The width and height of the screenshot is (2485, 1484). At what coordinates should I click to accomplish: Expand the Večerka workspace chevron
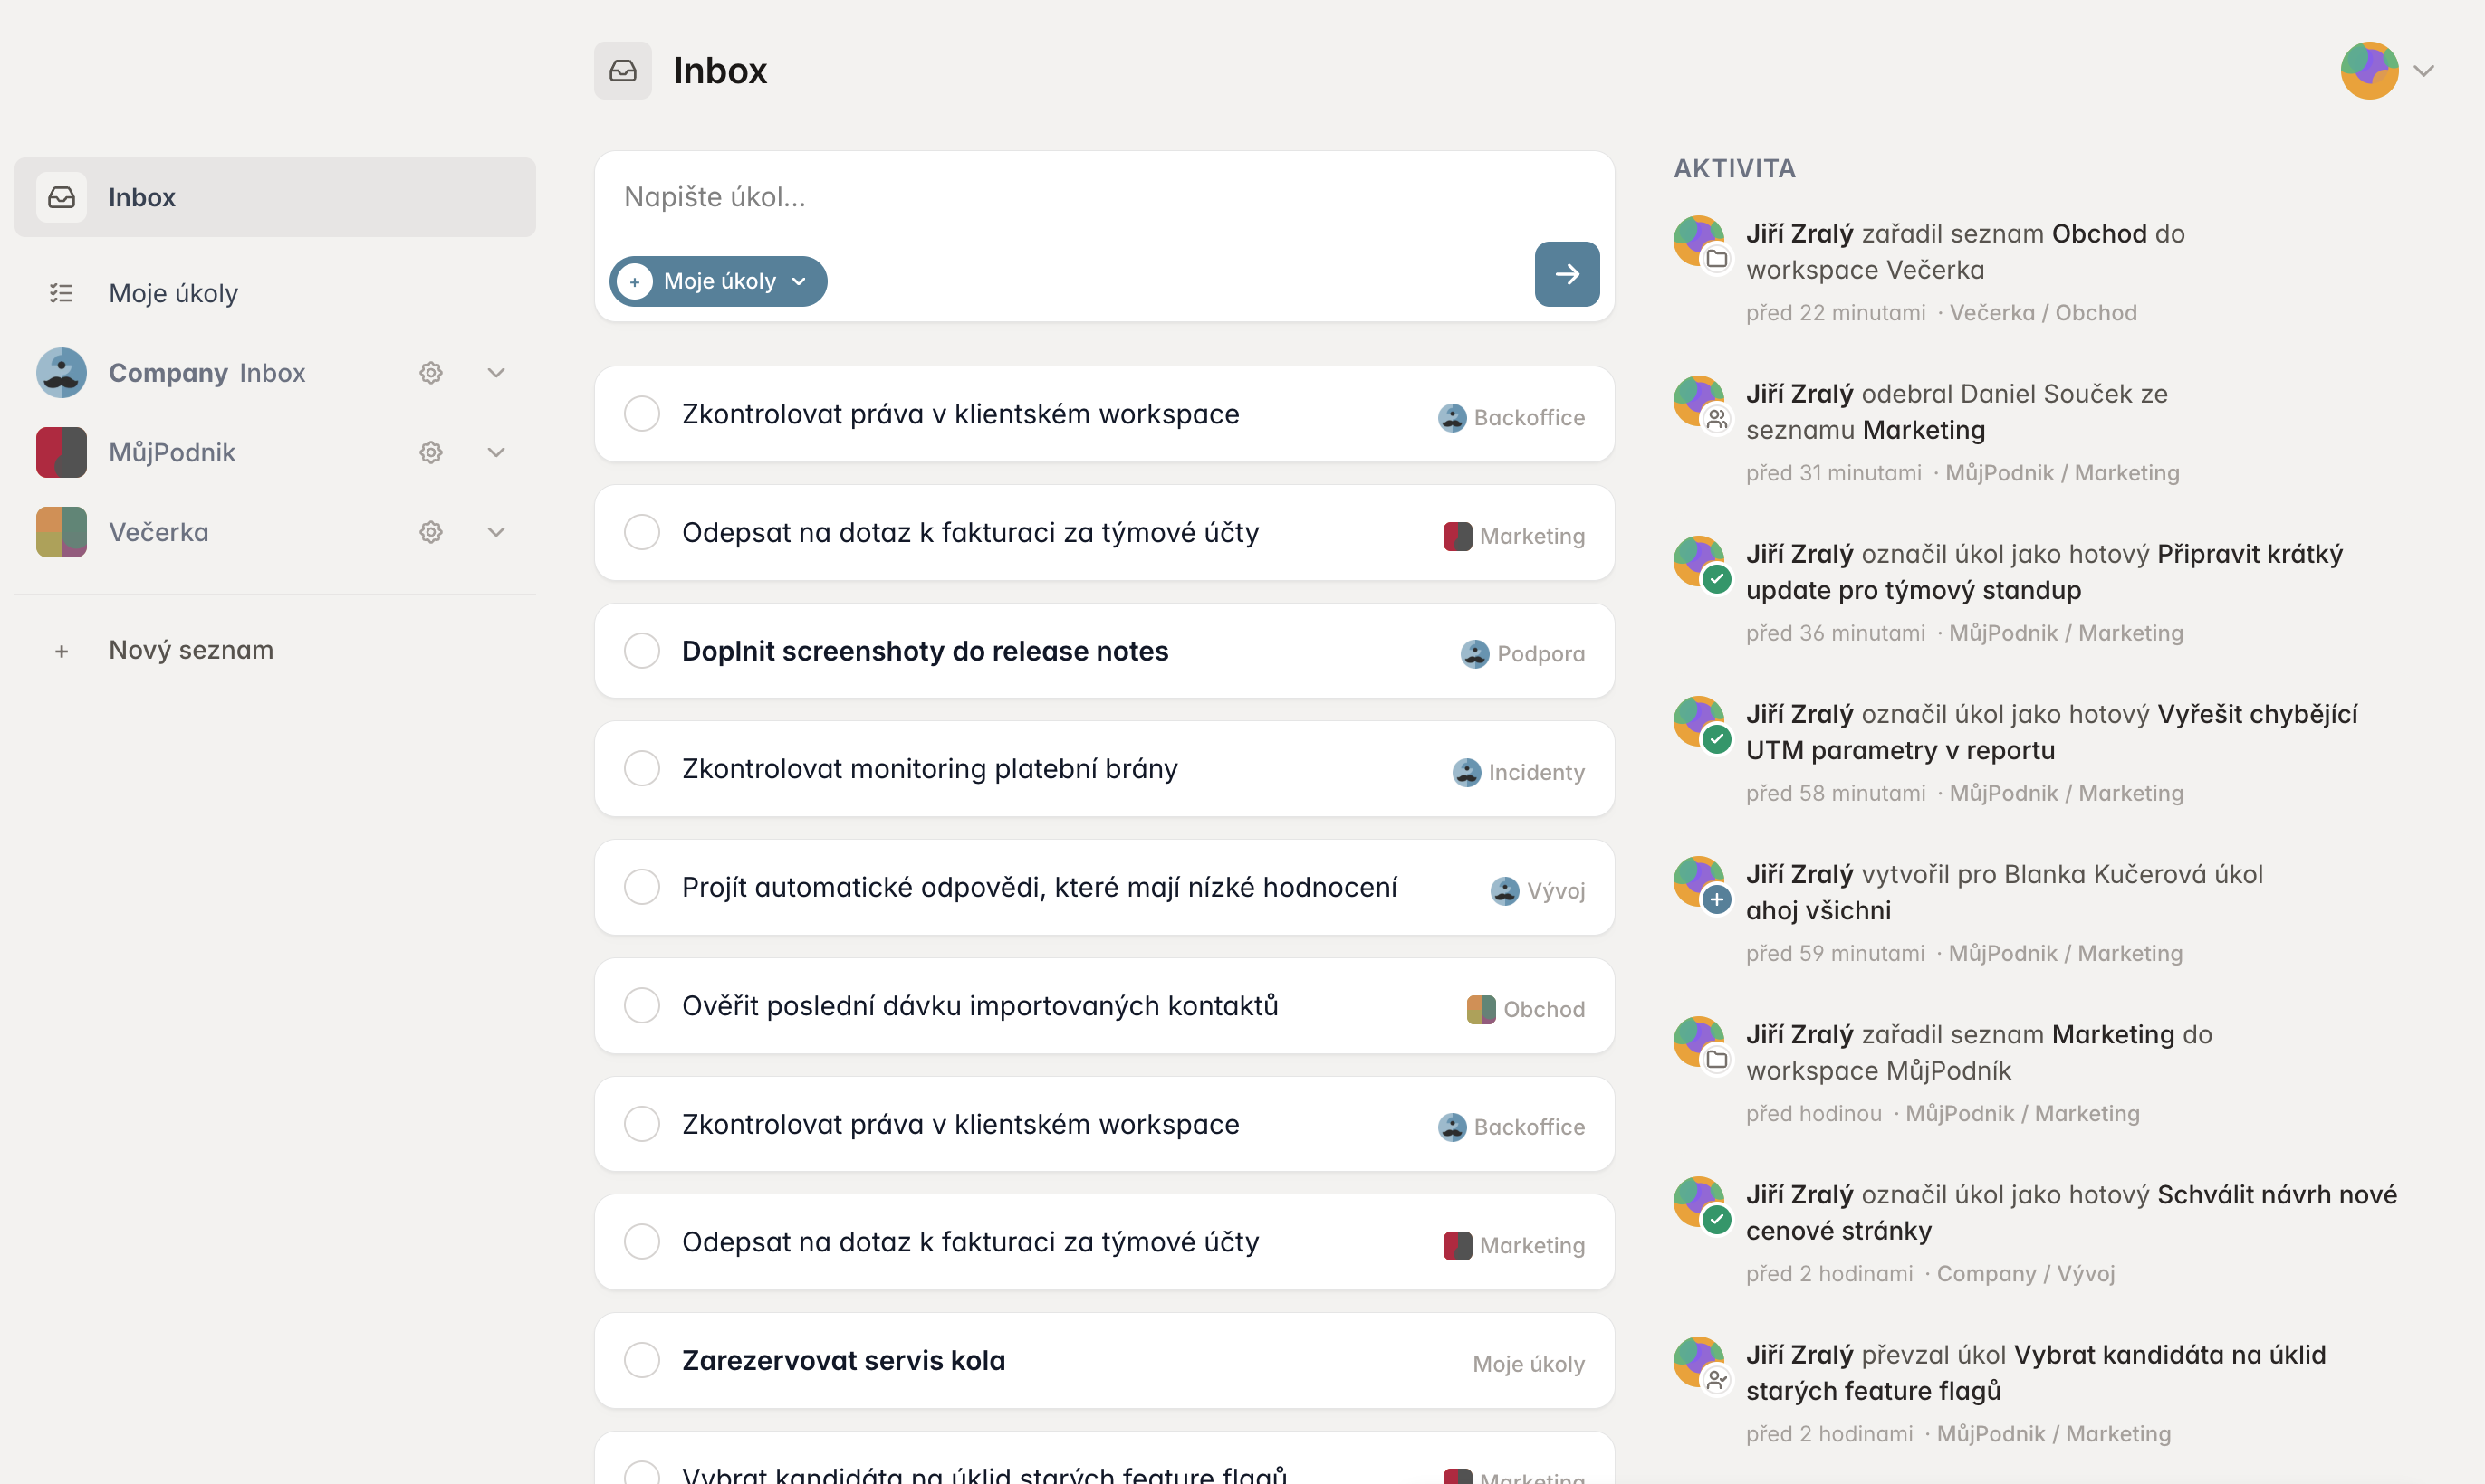pyautogui.click(x=496, y=532)
